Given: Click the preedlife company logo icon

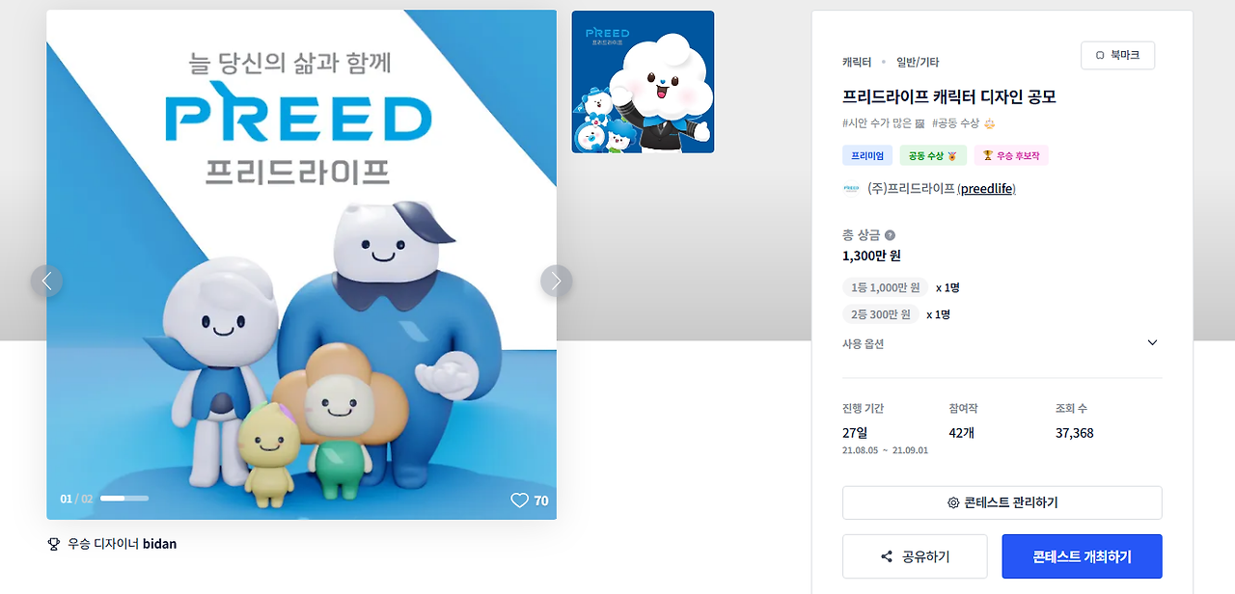Looking at the screenshot, I should pos(851,189).
